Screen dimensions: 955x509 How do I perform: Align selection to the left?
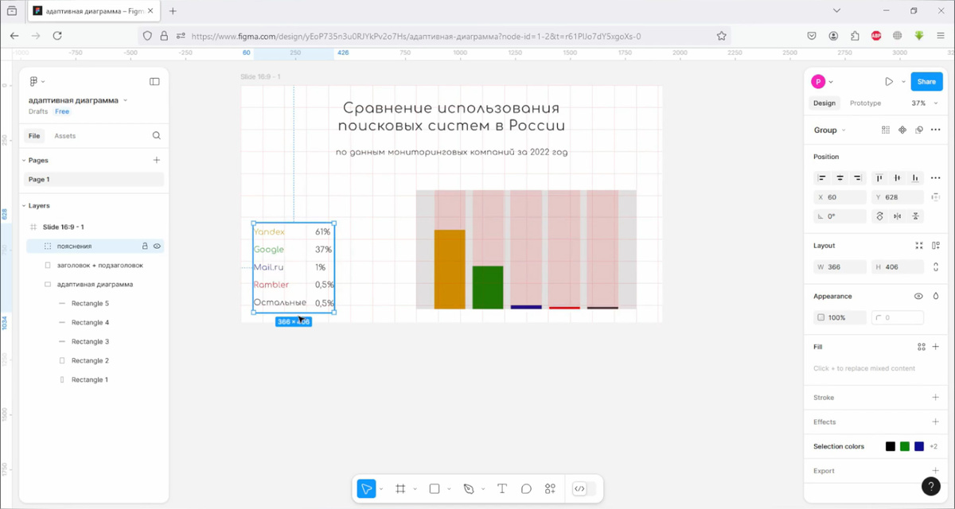(822, 178)
